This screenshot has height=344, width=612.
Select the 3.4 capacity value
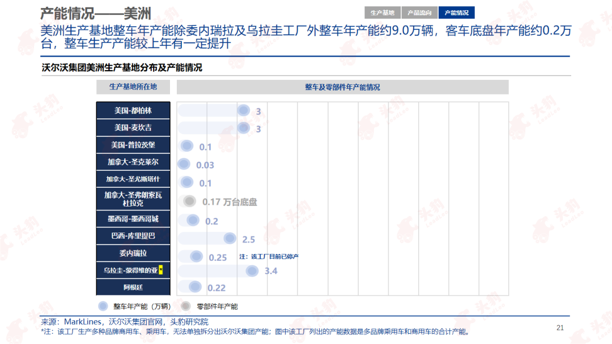(271, 271)
